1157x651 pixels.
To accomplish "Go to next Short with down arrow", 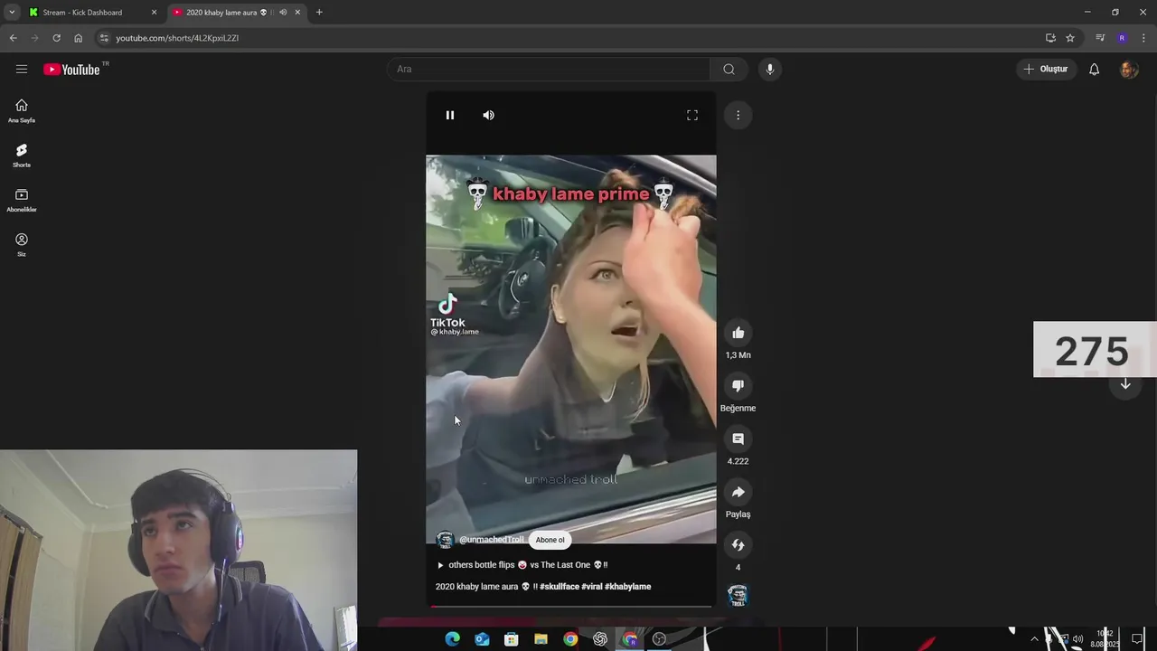I will point(1125,384).
